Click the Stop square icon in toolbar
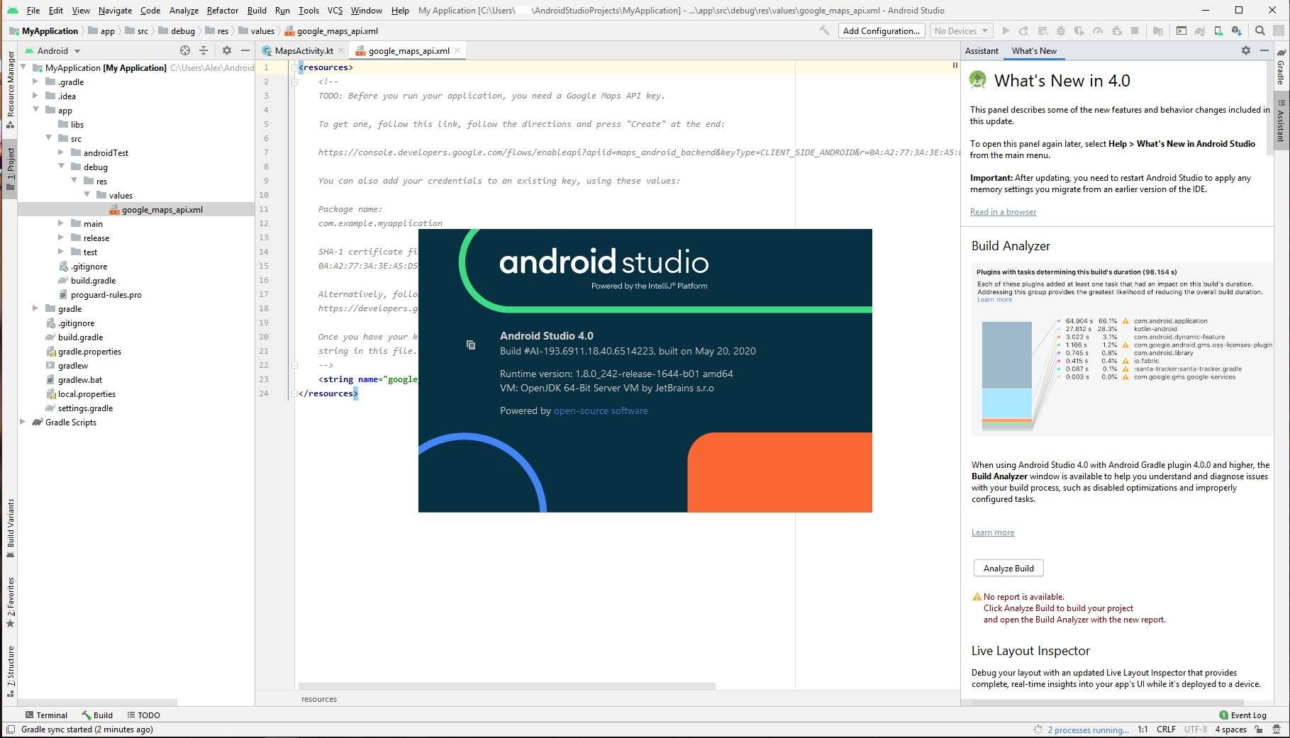1290x738 pixels. click(1135, 30)
